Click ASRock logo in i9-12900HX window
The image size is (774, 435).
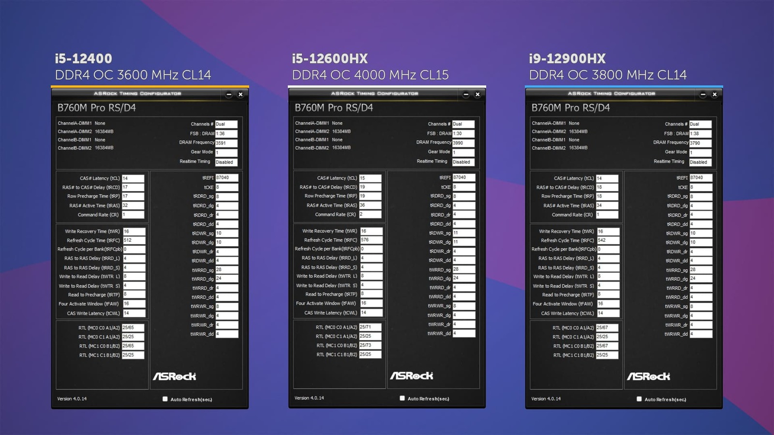coord(649,376)
